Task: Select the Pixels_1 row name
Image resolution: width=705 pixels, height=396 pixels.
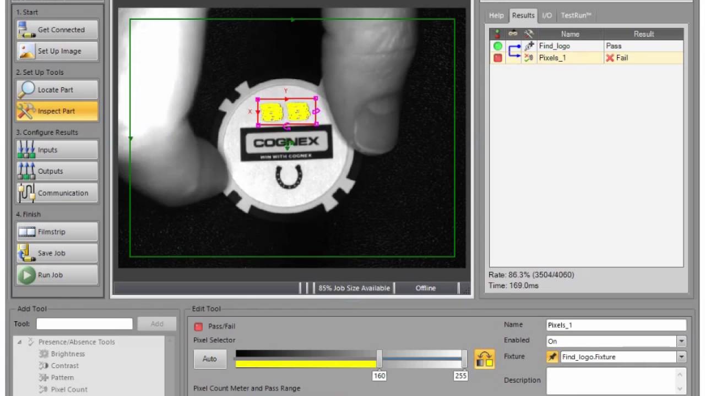Action: pyautogui.click(x=552, y=58)
